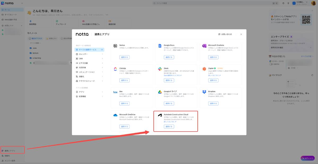Click 連携する button for Microsoft OneDrive
This screenshot has height=164, width=318.
pos(124,126)
